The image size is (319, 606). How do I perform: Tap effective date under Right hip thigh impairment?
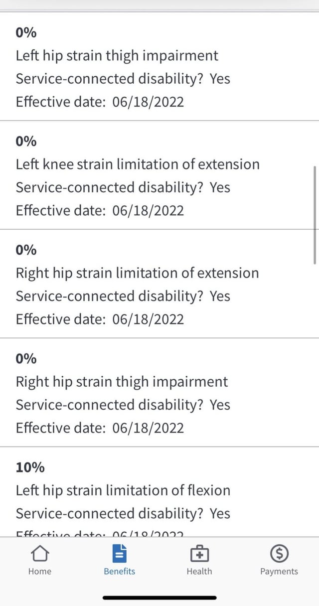(x=100, y=428)
